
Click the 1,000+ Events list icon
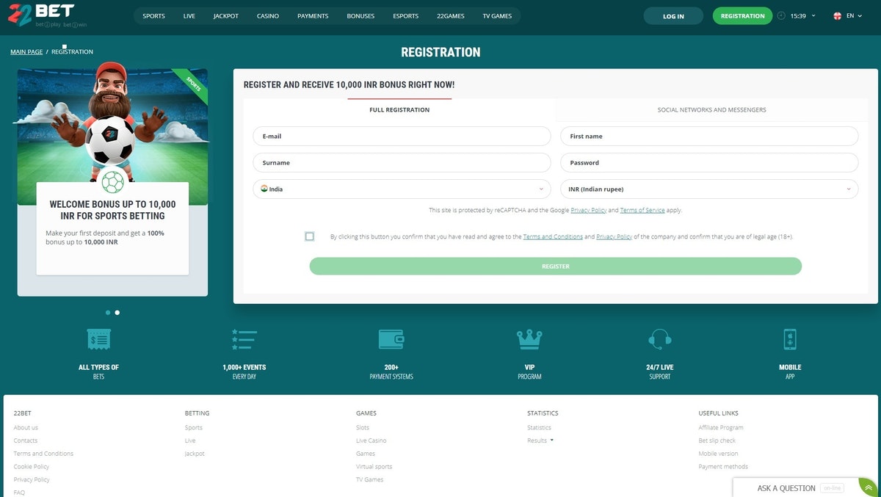click(244, 339)
